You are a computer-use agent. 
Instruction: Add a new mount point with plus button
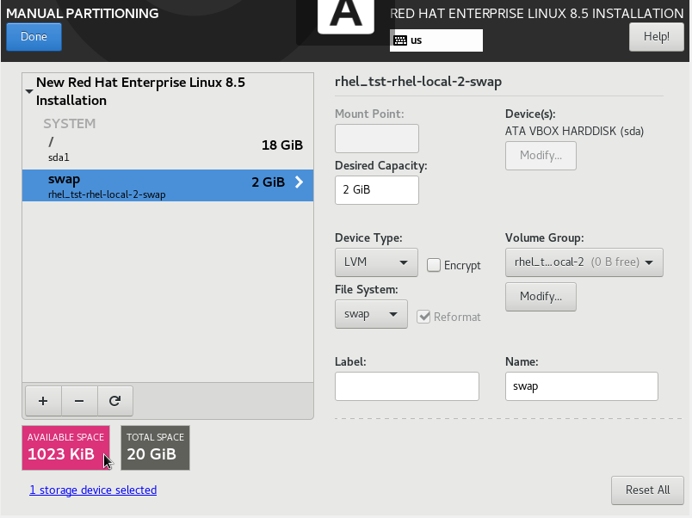[x=43, y=401]
